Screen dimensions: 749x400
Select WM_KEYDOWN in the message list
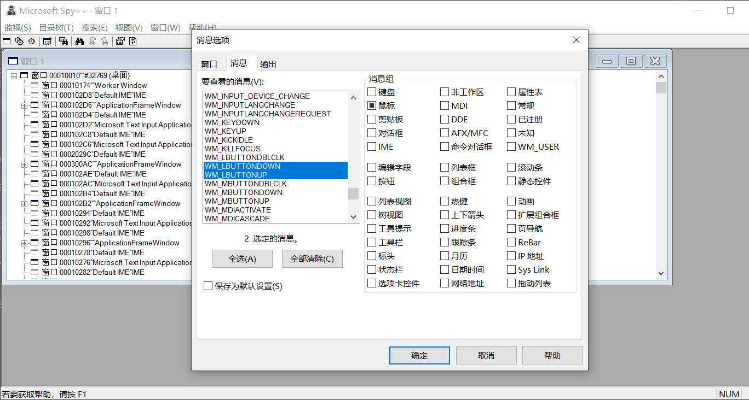tap(232, 122)
